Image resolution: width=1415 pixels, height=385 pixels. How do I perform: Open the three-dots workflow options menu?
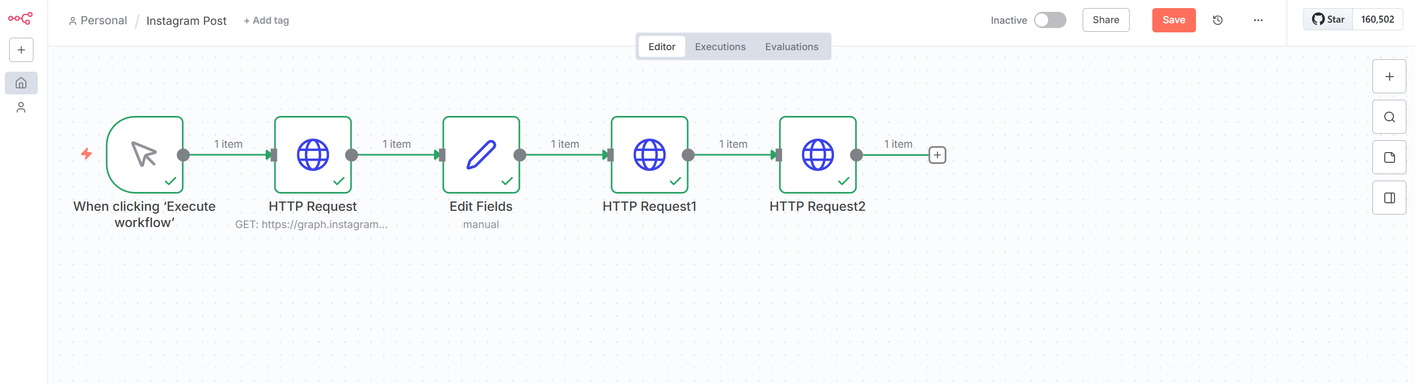click(x=1258, y=20)
